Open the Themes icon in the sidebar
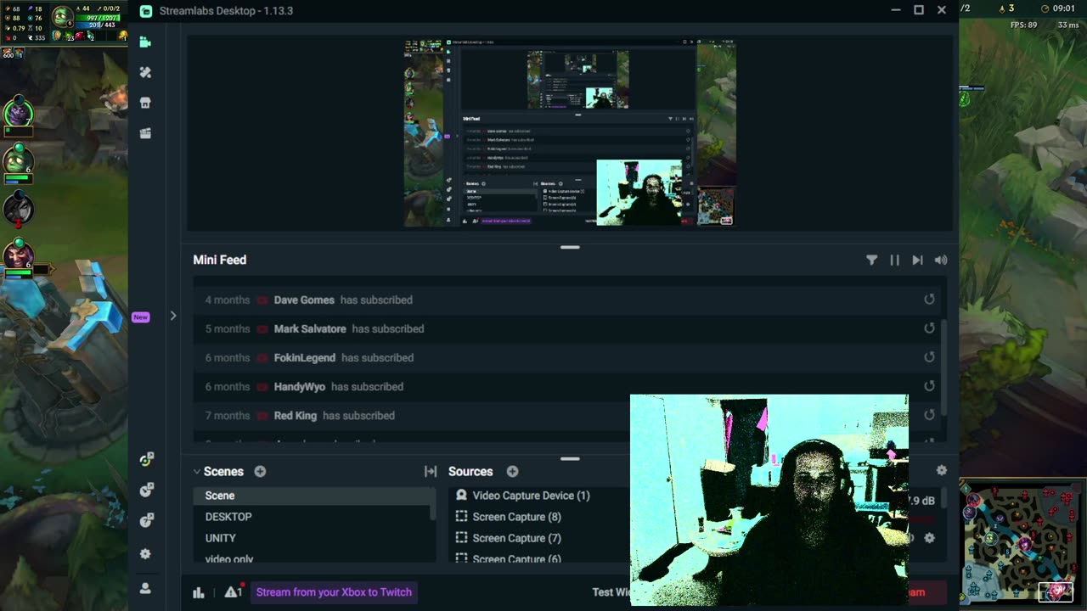 pos(145,72)
